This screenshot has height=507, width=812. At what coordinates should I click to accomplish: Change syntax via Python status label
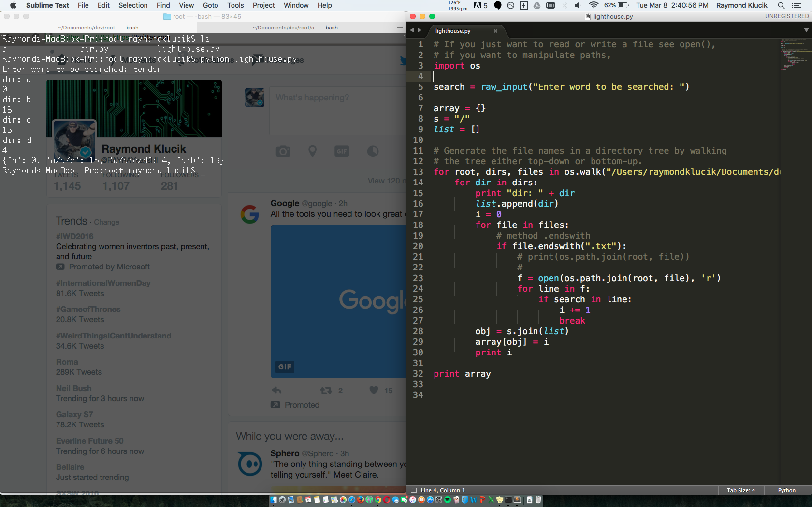click(786, 490)
